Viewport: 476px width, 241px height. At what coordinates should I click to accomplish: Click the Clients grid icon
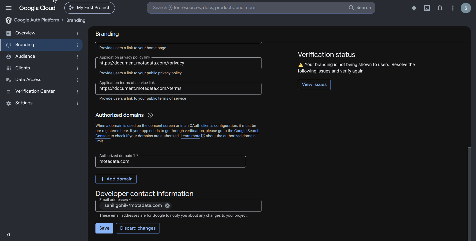(9, 68)
